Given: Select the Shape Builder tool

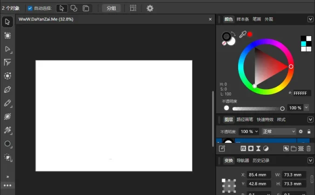Looking at the screenshot, I should [7, 117].
